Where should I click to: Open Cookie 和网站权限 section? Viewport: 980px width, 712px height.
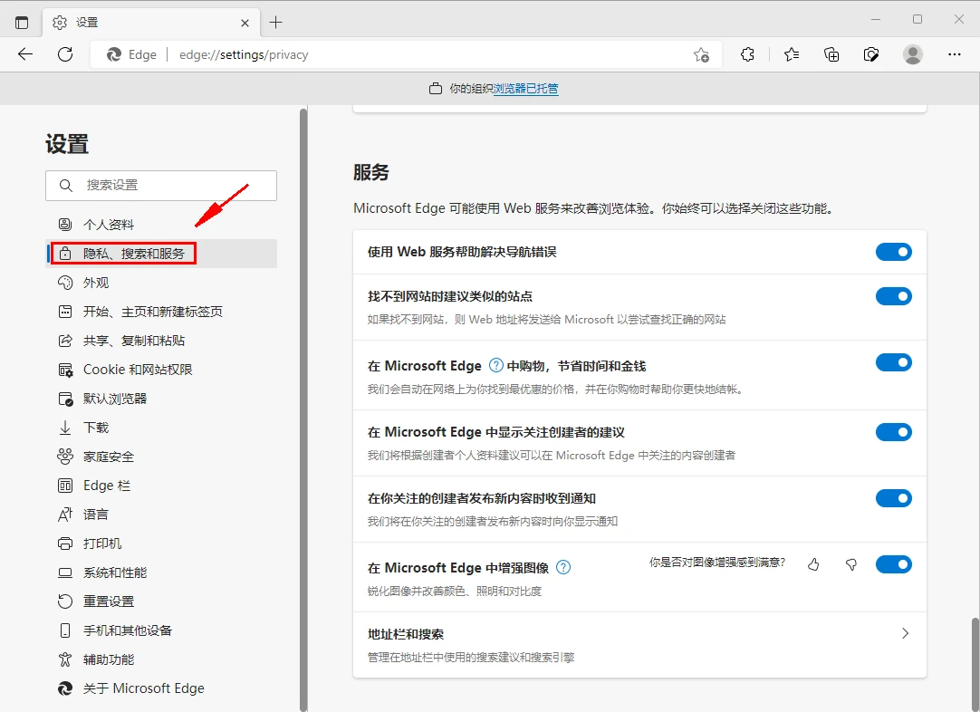coord(161,370)
